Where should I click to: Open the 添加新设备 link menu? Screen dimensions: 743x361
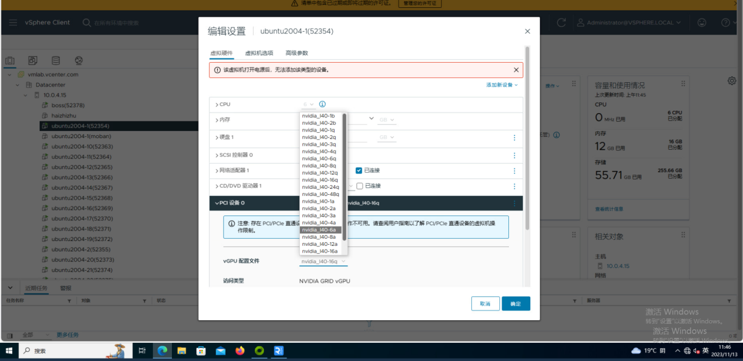502,85
